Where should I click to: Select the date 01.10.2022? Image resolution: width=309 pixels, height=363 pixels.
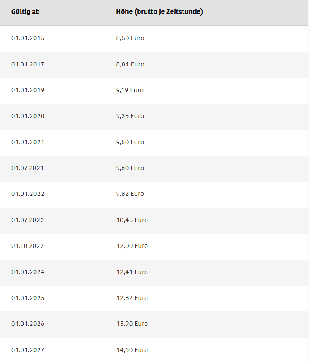point(28,246)
